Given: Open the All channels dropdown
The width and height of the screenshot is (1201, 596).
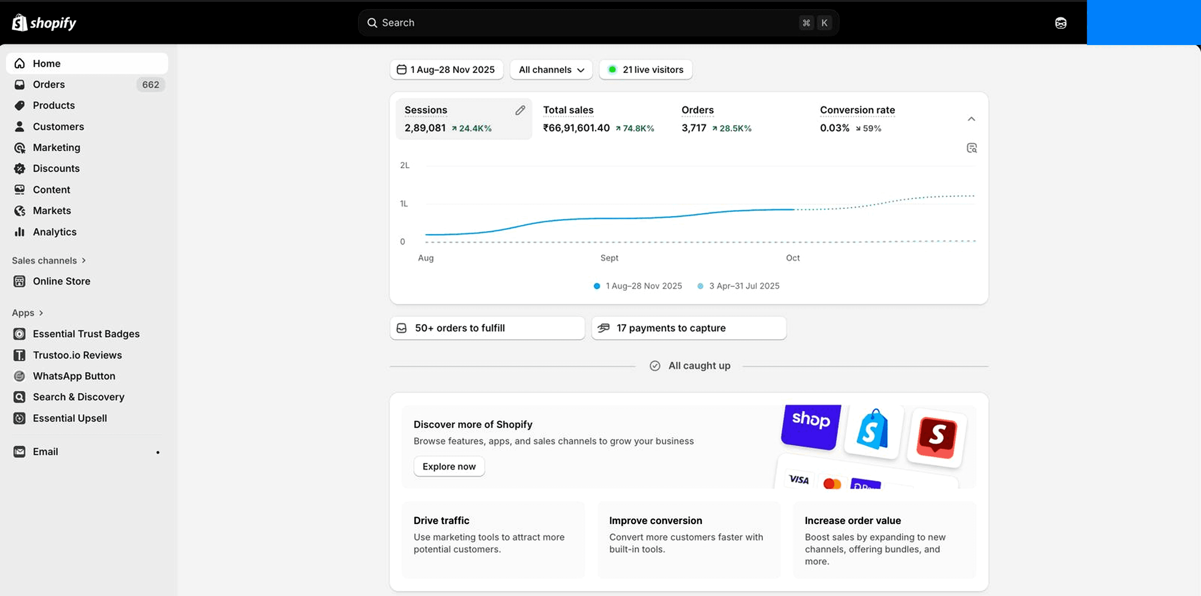Looking at the screenshot, I should (x=551, y=69).
